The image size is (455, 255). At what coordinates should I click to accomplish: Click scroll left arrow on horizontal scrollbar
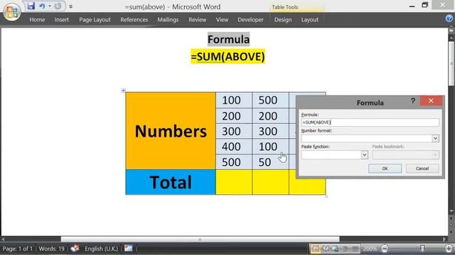coord(3,239)
